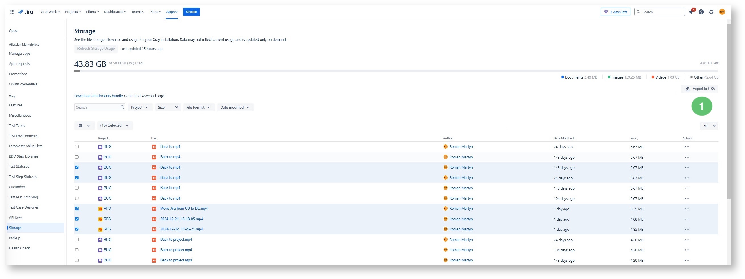This screenshot has width=745, height=279.
Task: Open actions menu for 2024-12-21_18-18-05.mp4 row
Action: click(x=687, y=219)
